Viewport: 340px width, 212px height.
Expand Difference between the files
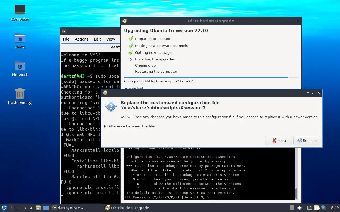(x=130, y=126)
